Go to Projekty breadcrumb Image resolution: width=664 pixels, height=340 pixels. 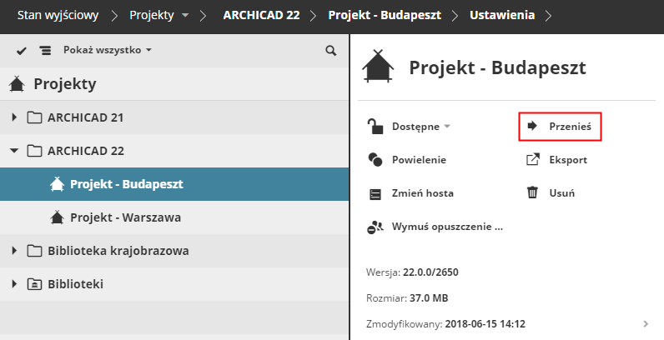152,15
